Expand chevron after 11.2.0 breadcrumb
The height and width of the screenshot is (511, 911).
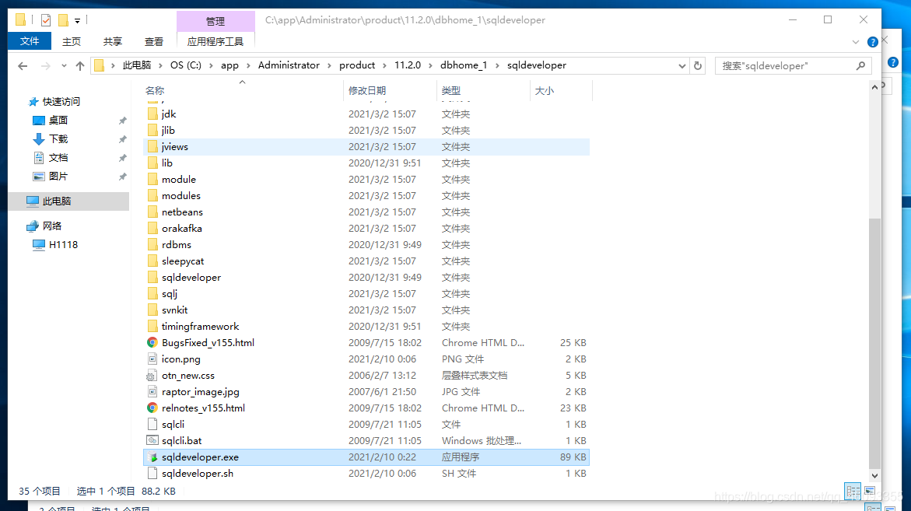(430, 65)
